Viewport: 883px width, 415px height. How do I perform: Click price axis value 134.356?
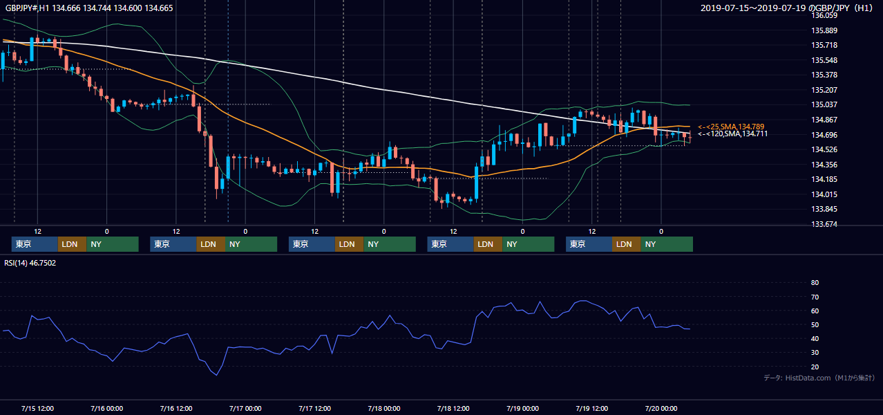click(x=824, y=165)
